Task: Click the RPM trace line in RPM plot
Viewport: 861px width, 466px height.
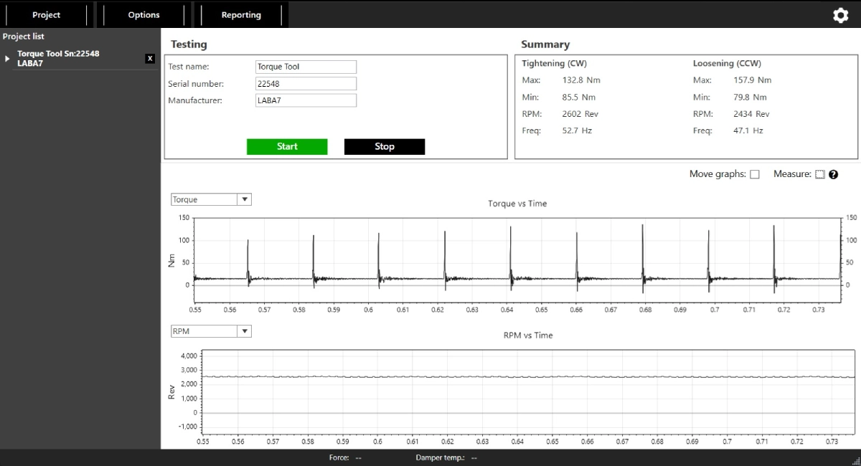Action: point(530,376)
